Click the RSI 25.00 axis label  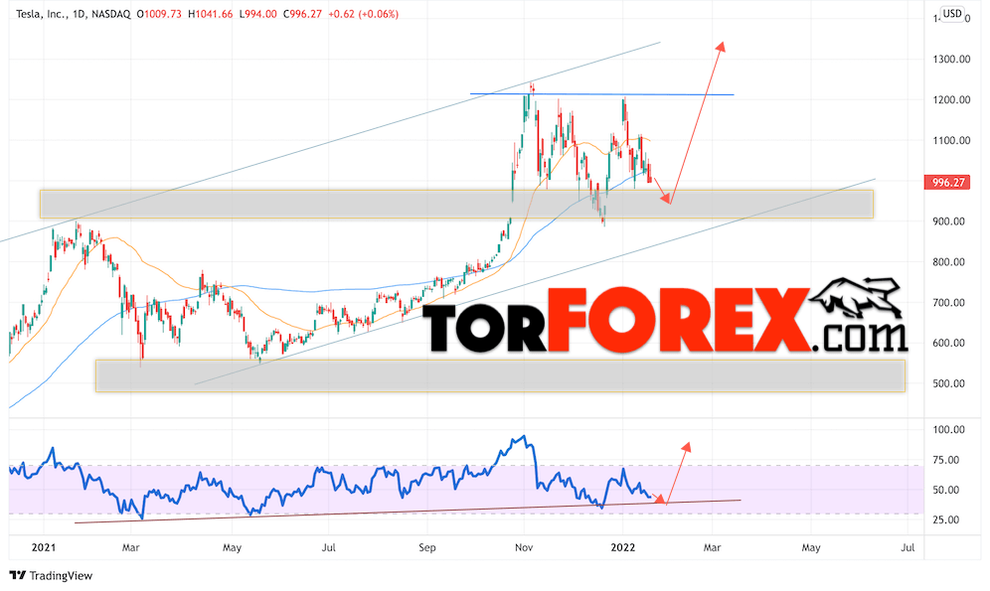click(x=946, y=519)
